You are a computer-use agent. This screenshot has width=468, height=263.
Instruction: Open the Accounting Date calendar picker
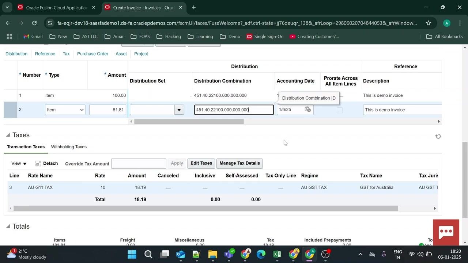point(308,110)
